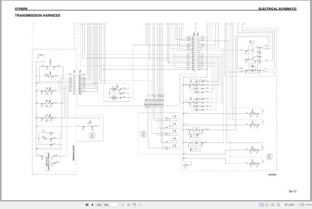
Task: Open the page number dropdown
Action: (119, 205)
